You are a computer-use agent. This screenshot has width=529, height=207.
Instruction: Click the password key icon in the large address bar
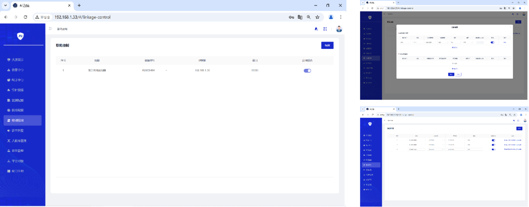tap(291, 17)
